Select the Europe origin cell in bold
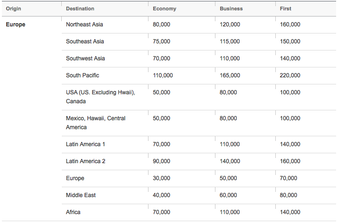Image resolution: width=338 pixels, height=224 pixels. coord(16,25)
